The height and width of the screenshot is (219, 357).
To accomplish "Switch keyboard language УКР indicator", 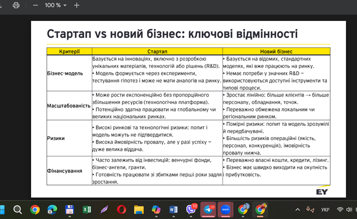I will coord(325,209).
